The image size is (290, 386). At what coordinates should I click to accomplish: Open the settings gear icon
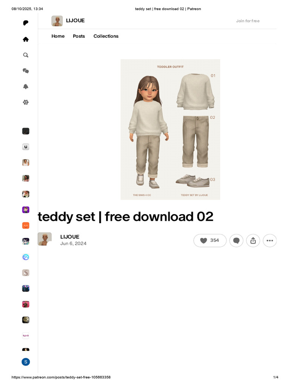pos(26,102)
